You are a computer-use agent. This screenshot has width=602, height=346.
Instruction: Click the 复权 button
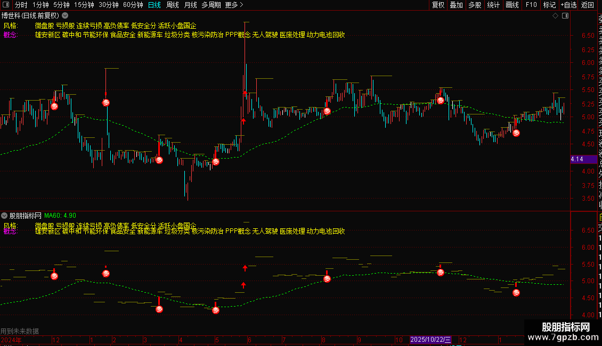click(438, 5)
